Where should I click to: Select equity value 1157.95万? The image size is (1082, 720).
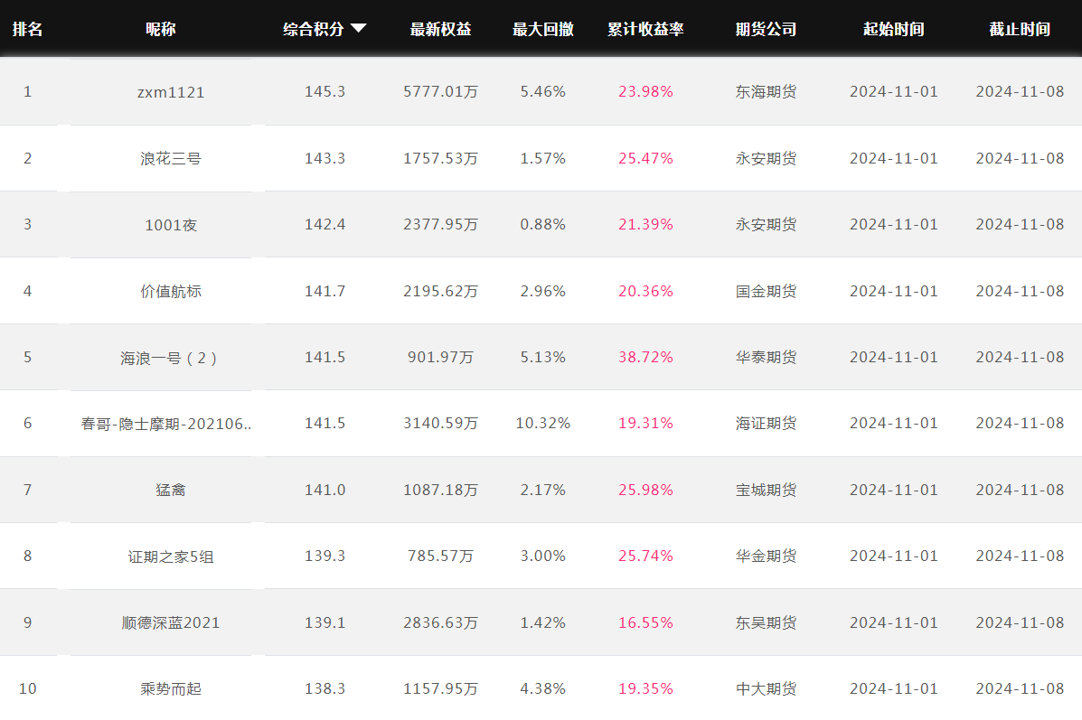[440, 689]
